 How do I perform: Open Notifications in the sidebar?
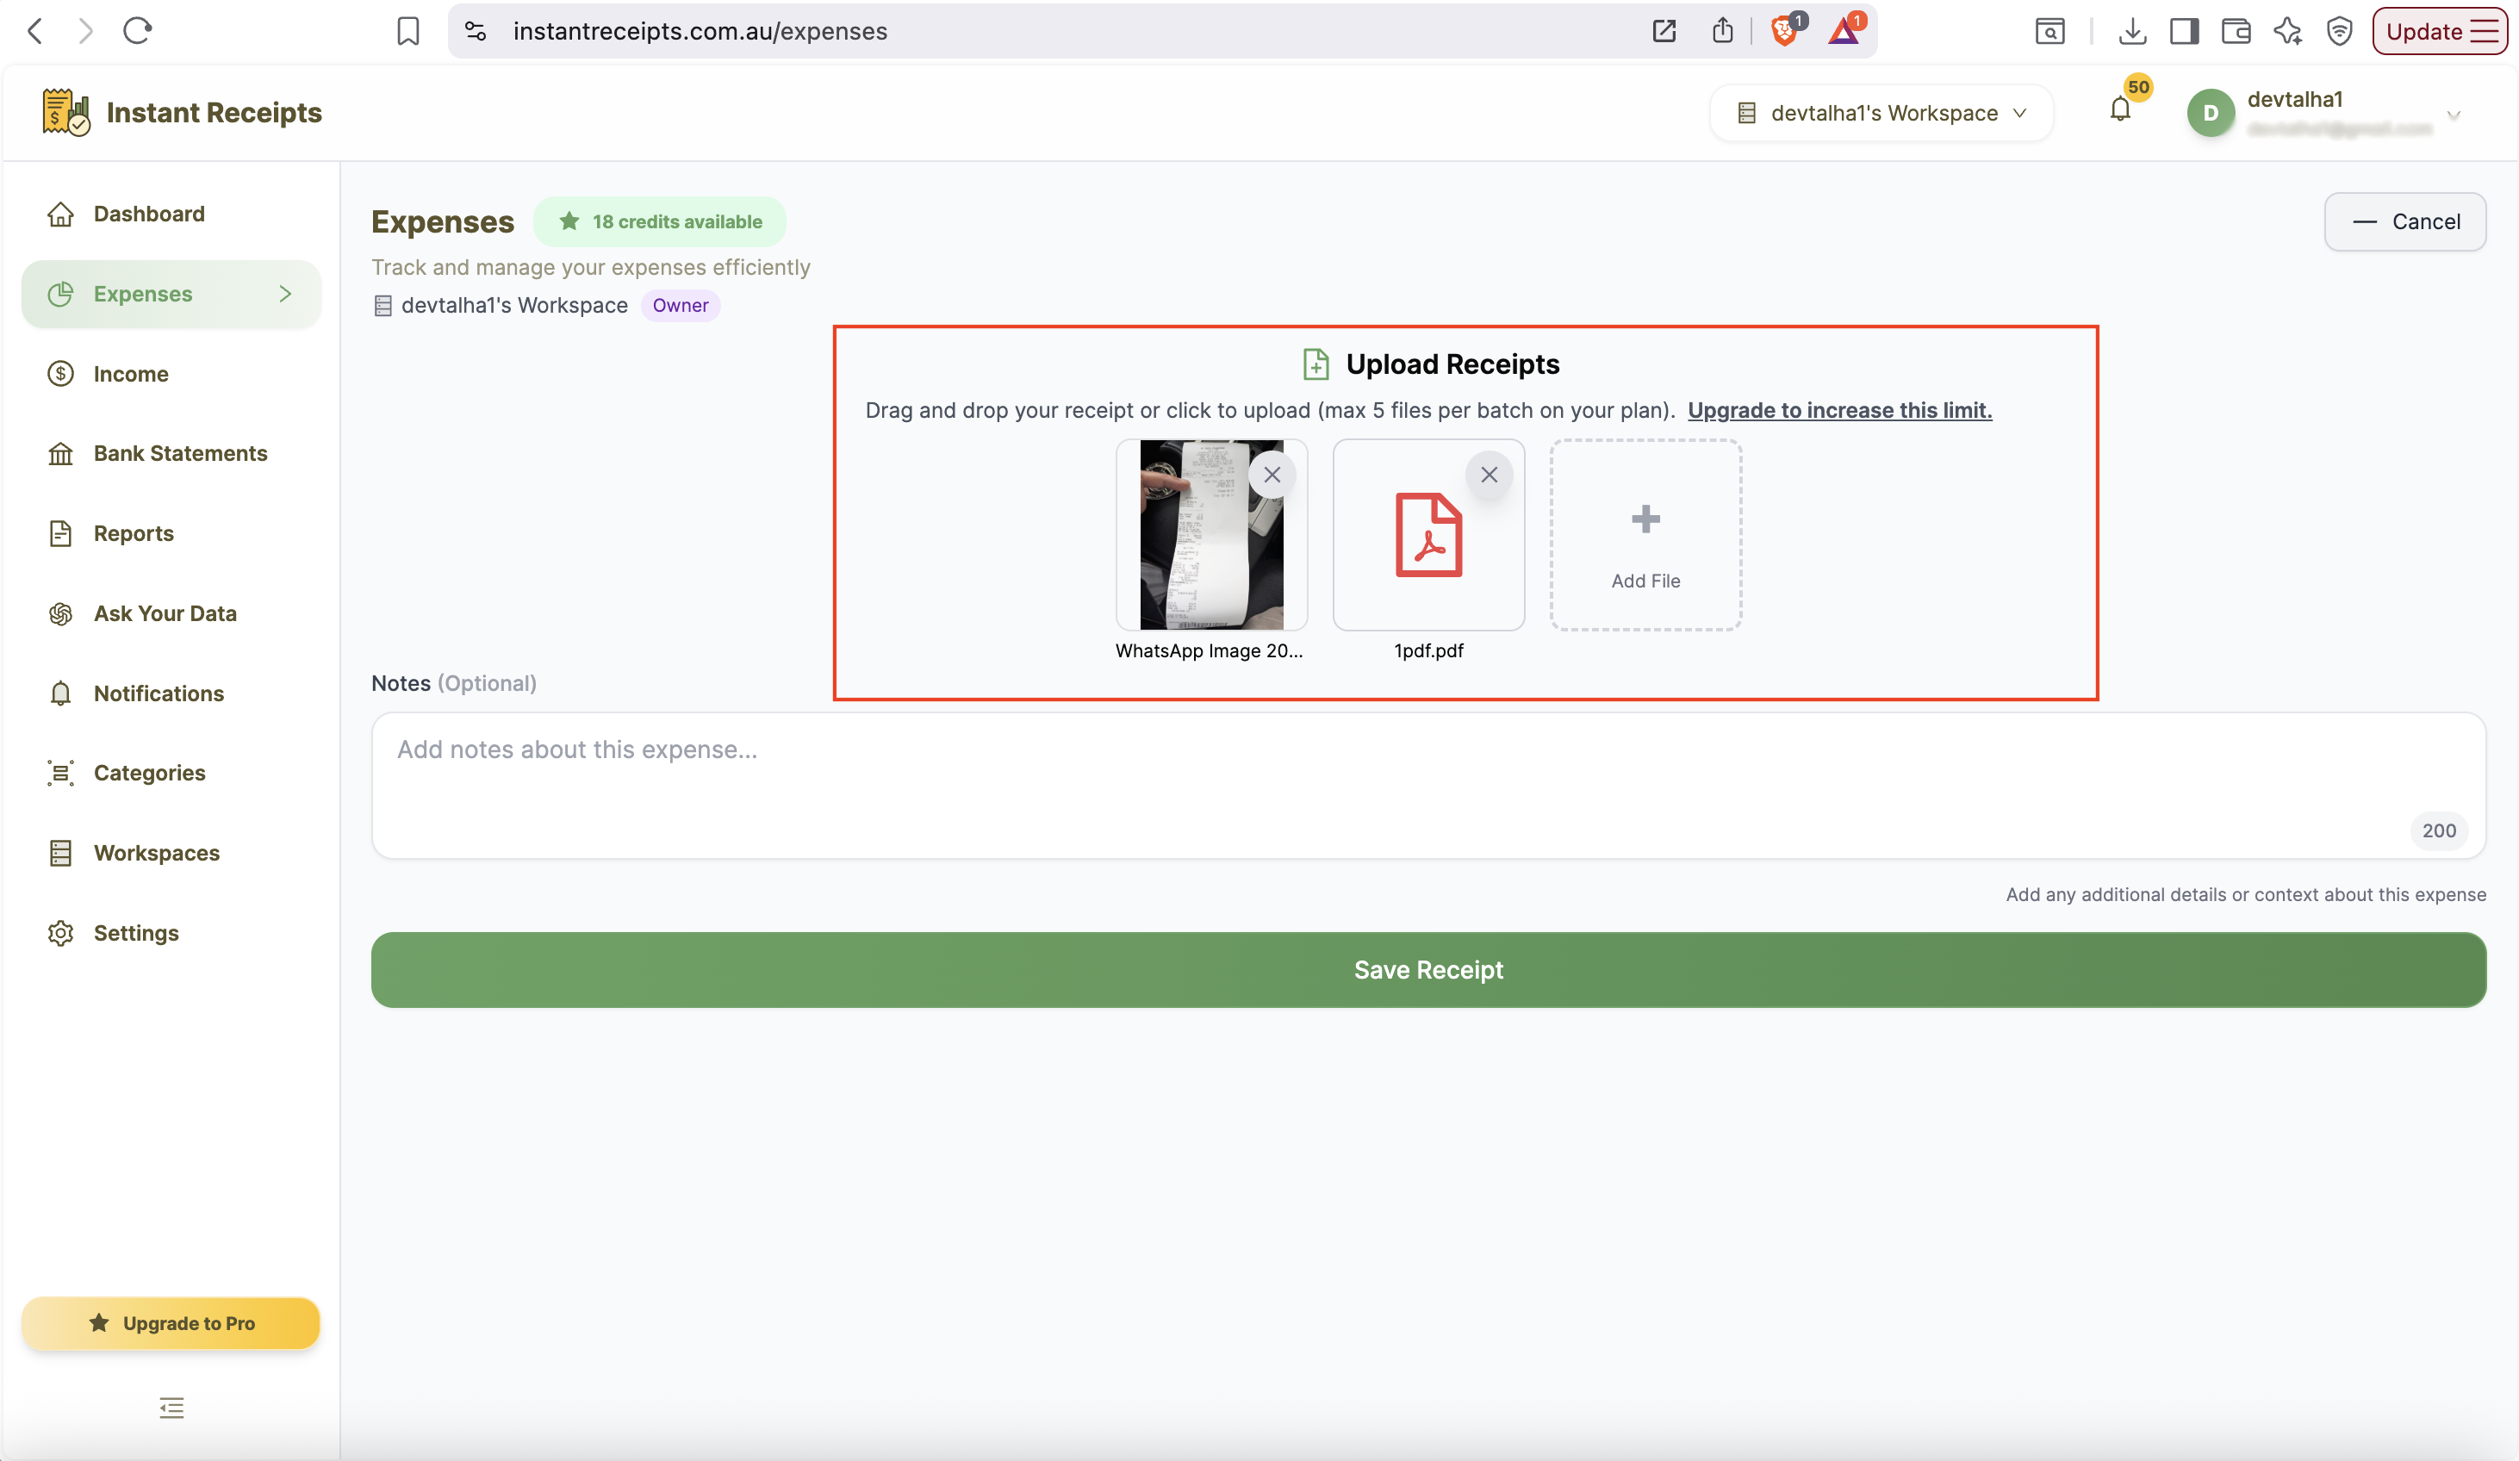click(x=171, y=693)
